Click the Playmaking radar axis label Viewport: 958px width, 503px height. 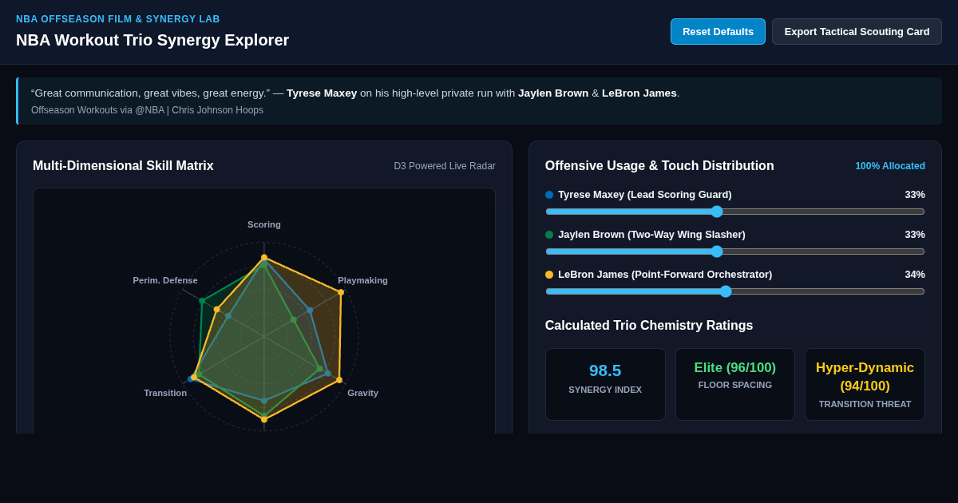[x=362, y=280]
